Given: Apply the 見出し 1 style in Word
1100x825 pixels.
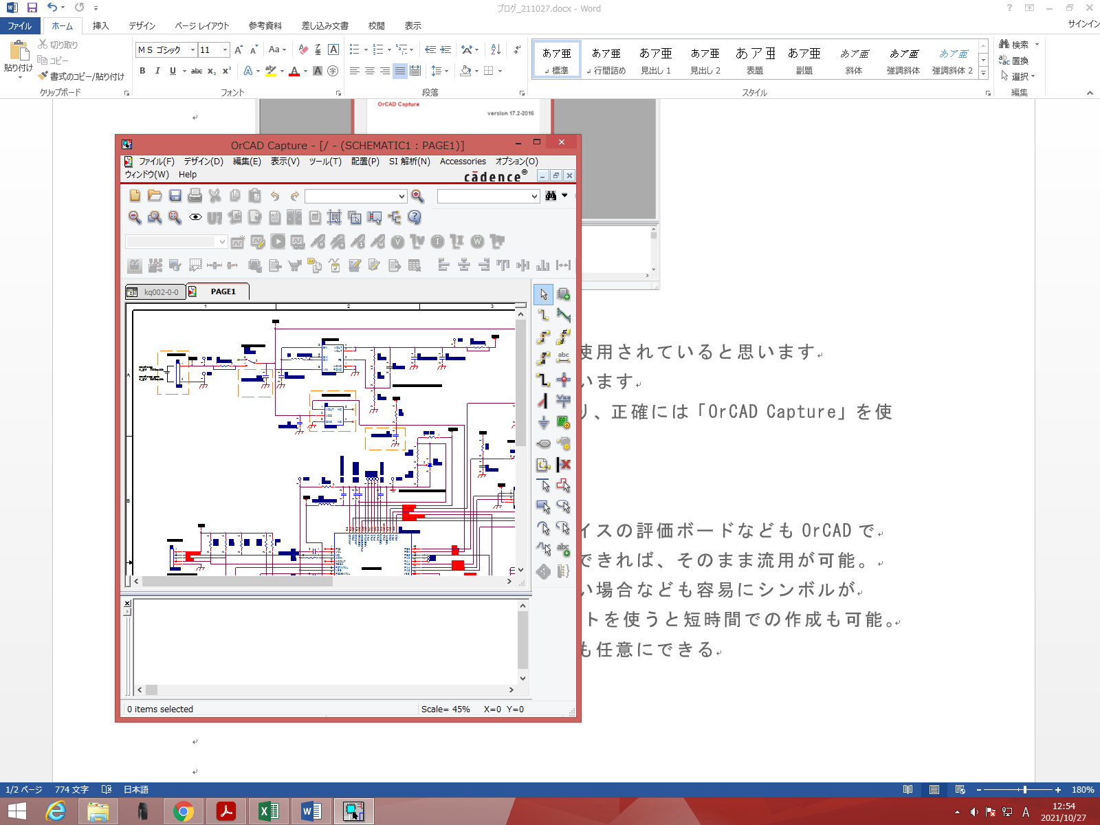Looking at the screenshot, I should [x=656, y=60].
